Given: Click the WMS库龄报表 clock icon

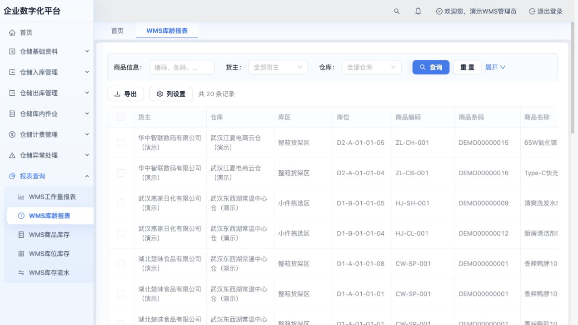Looking at the screenshot, I should point(21,216).
